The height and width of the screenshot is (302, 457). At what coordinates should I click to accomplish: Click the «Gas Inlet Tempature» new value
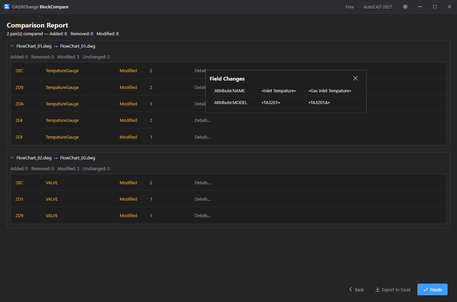click(x=330, y=91)
